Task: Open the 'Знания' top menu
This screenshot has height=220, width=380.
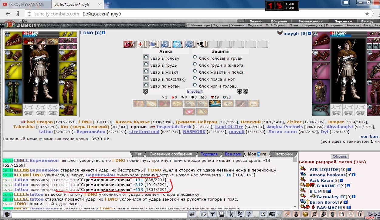Action: point(256,22)
